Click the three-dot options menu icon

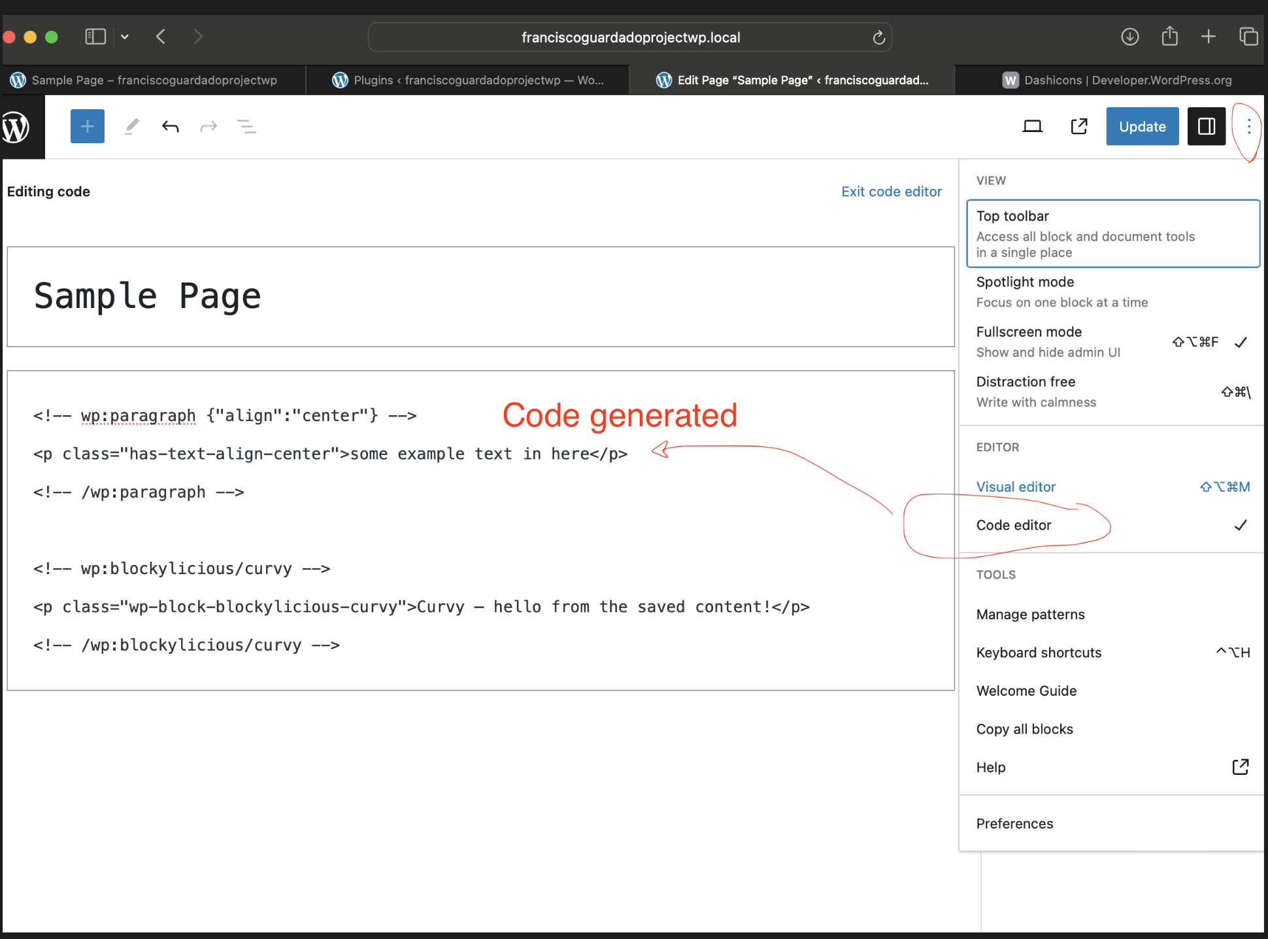(1247, 126)
